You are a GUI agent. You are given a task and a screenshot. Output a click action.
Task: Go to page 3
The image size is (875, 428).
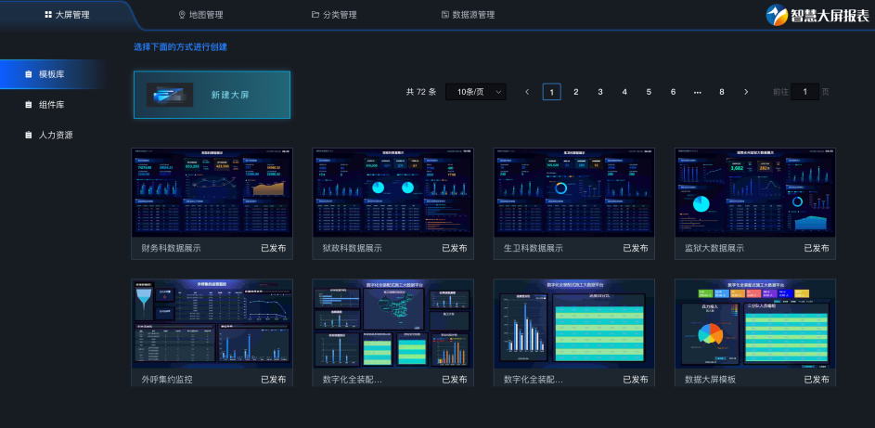point(600,92)
